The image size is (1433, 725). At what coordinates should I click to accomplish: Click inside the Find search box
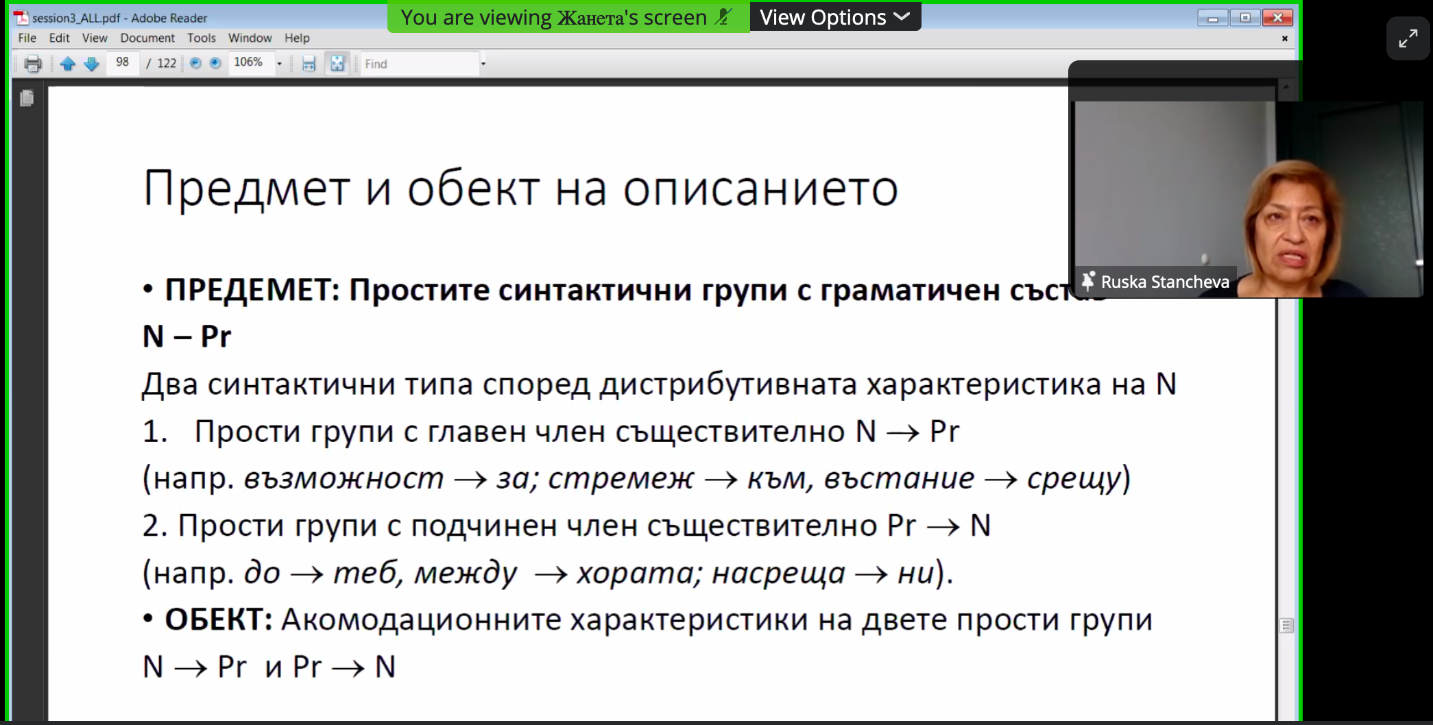[x=418, y=64]
